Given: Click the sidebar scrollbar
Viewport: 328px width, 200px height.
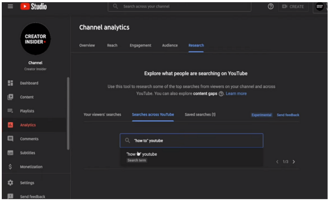Looking at the screenshot, I should click(x=68, y=114).
